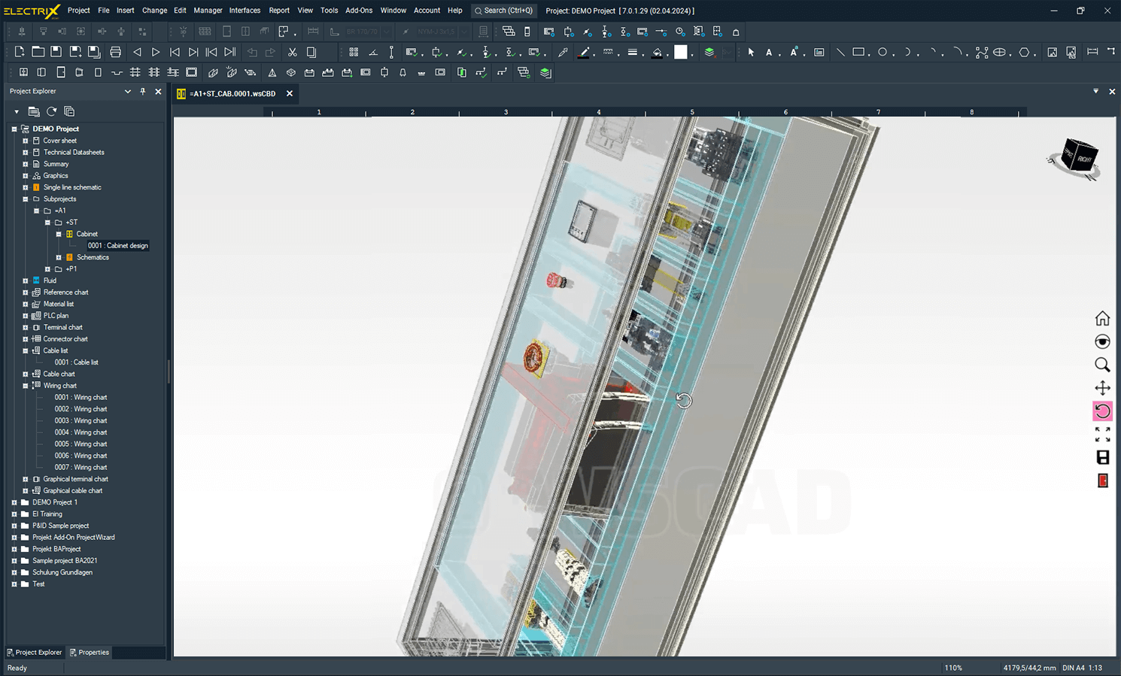Viewport: 1121px width, 676px height.
Task: Click the home view icon in 3D viewer
Action: pos(1102,318)
